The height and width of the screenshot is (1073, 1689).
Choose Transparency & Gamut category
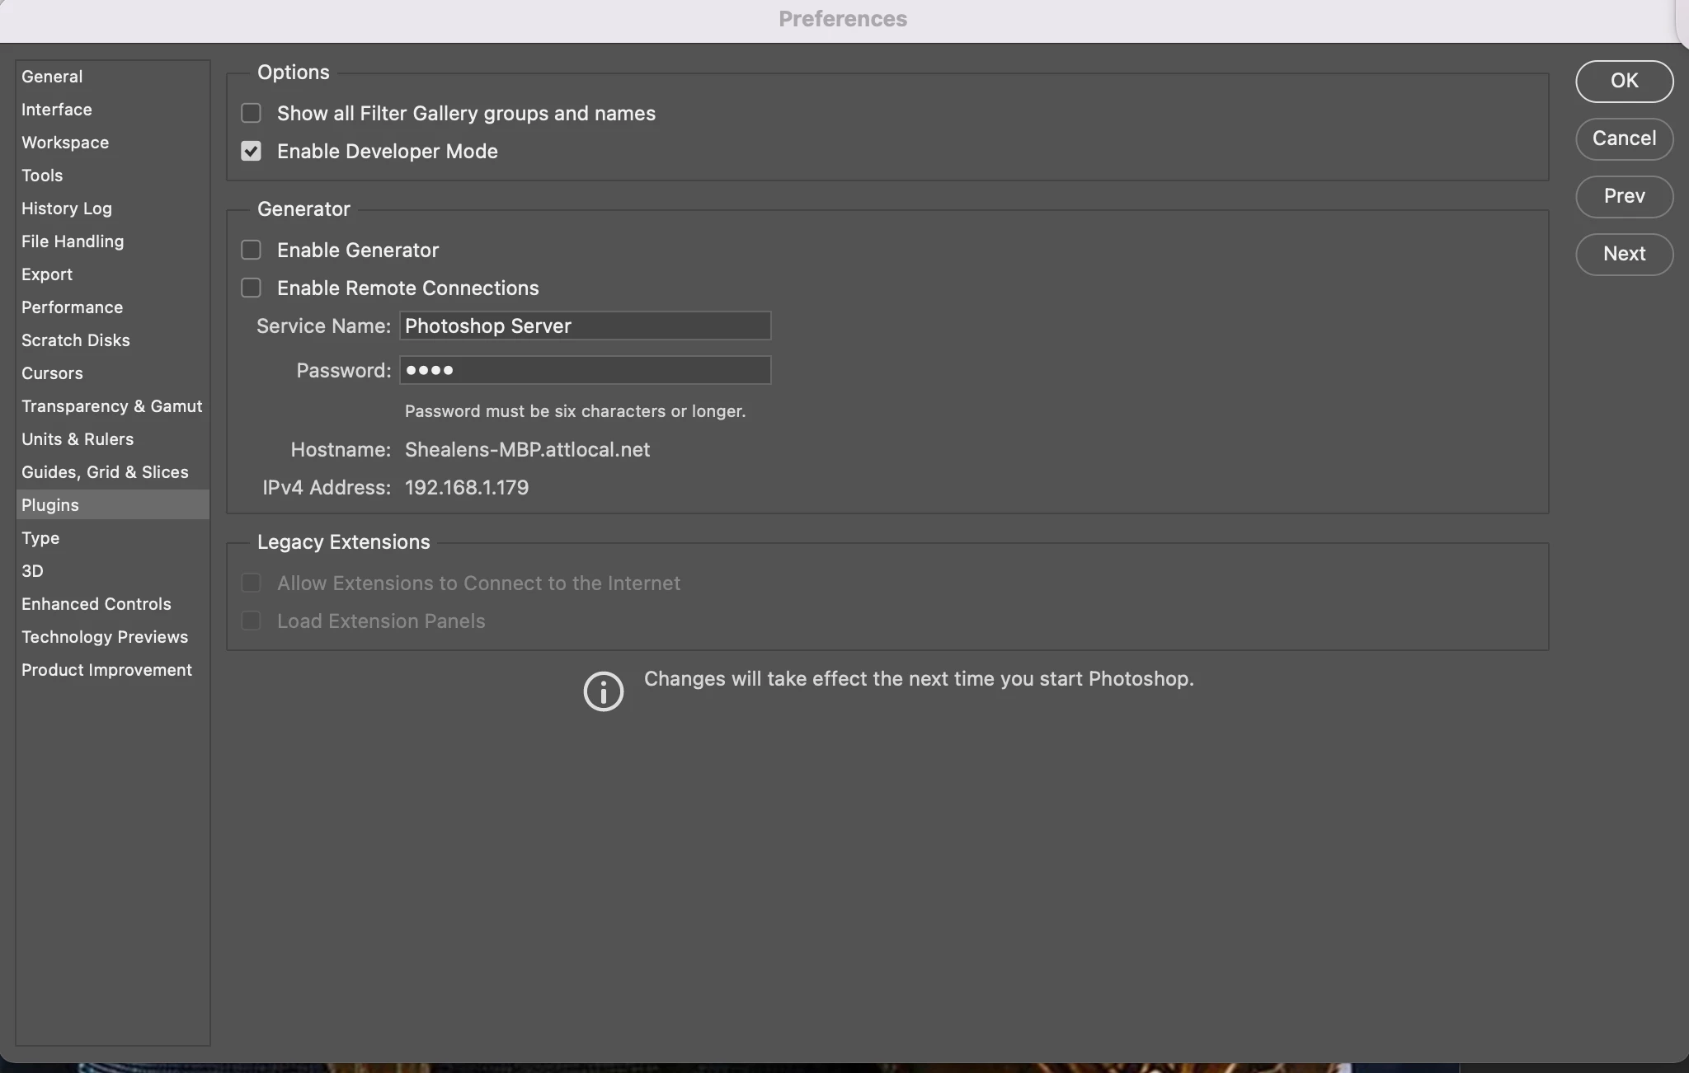[111, 406]
